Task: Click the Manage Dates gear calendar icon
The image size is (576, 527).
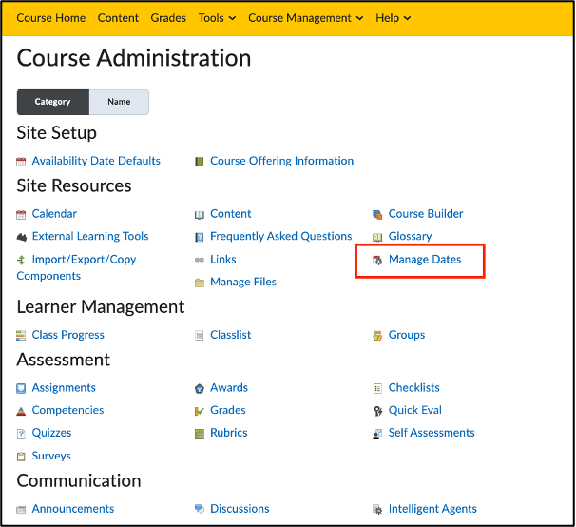Action: (x=377, y=260)
